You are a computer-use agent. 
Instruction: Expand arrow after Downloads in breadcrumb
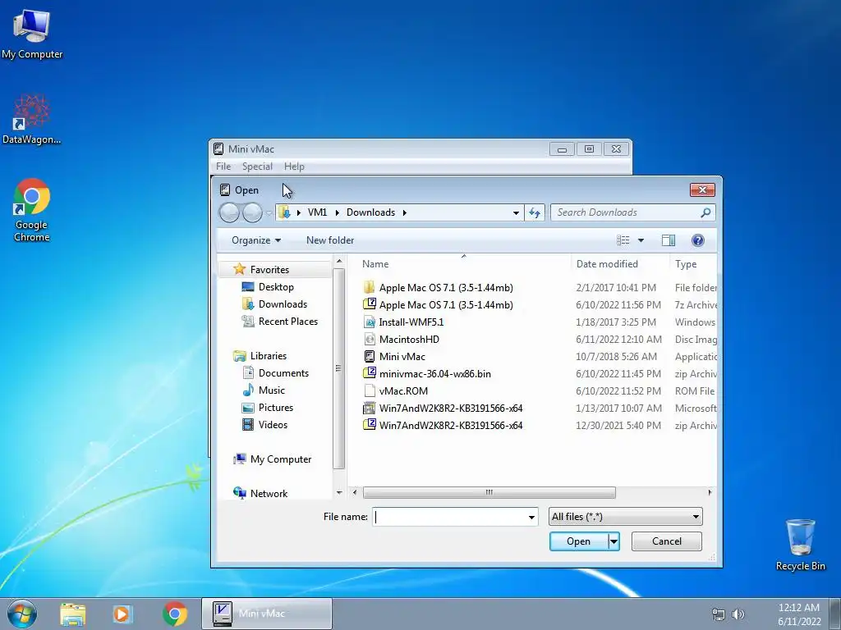(404, 212)
